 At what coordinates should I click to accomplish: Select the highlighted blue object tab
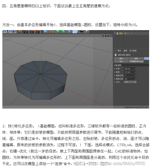[x=146, y=59]
